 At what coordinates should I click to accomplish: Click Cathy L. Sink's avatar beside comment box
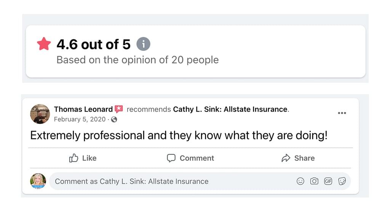coord(38,181)
